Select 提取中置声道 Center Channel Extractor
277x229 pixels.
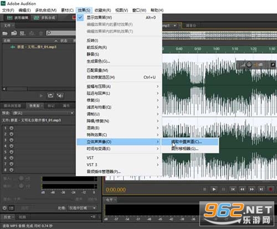190,142
